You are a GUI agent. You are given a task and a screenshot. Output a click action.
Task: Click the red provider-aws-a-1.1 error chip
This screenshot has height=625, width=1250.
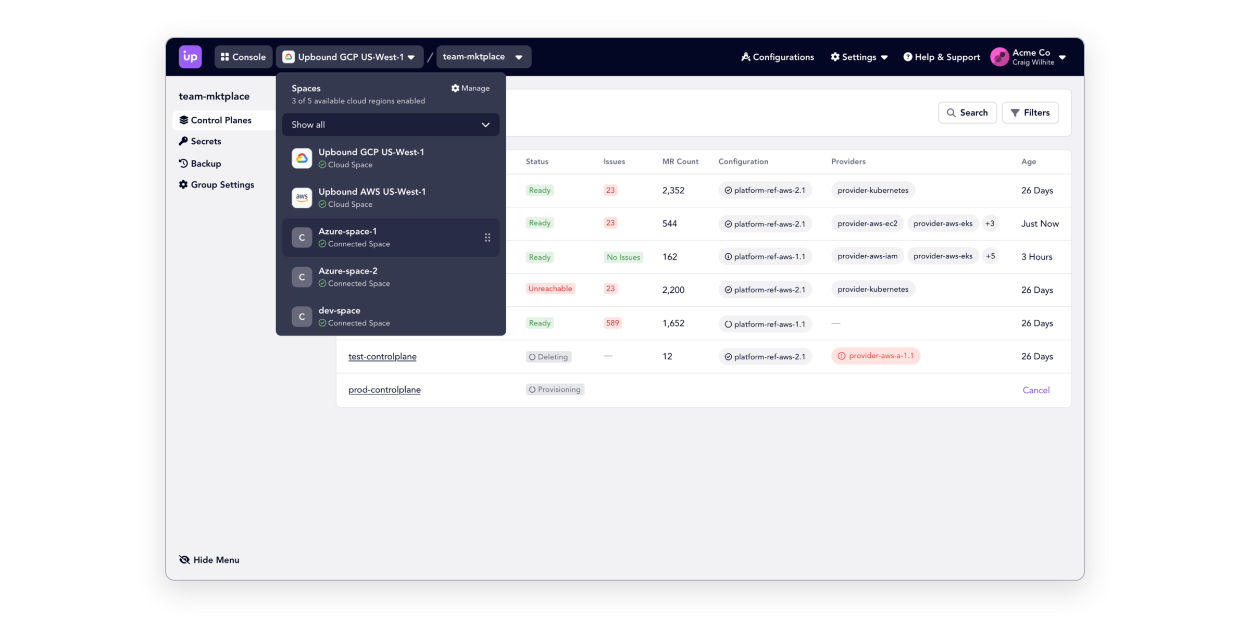click(876, 356)
